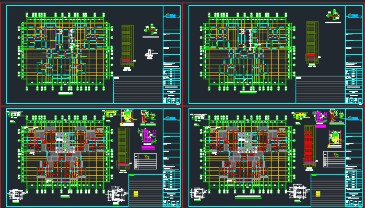This screenshot has width=365, height=208.
Task: Select the yellow detail in pink frame, bottom-left sheet
Action: [x=127, y=117]
